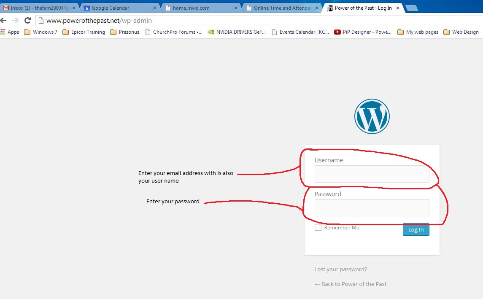This screenshot has width=483, height=299.
Task: Open the Presonus bookmark folder
Action: [125, 32]
